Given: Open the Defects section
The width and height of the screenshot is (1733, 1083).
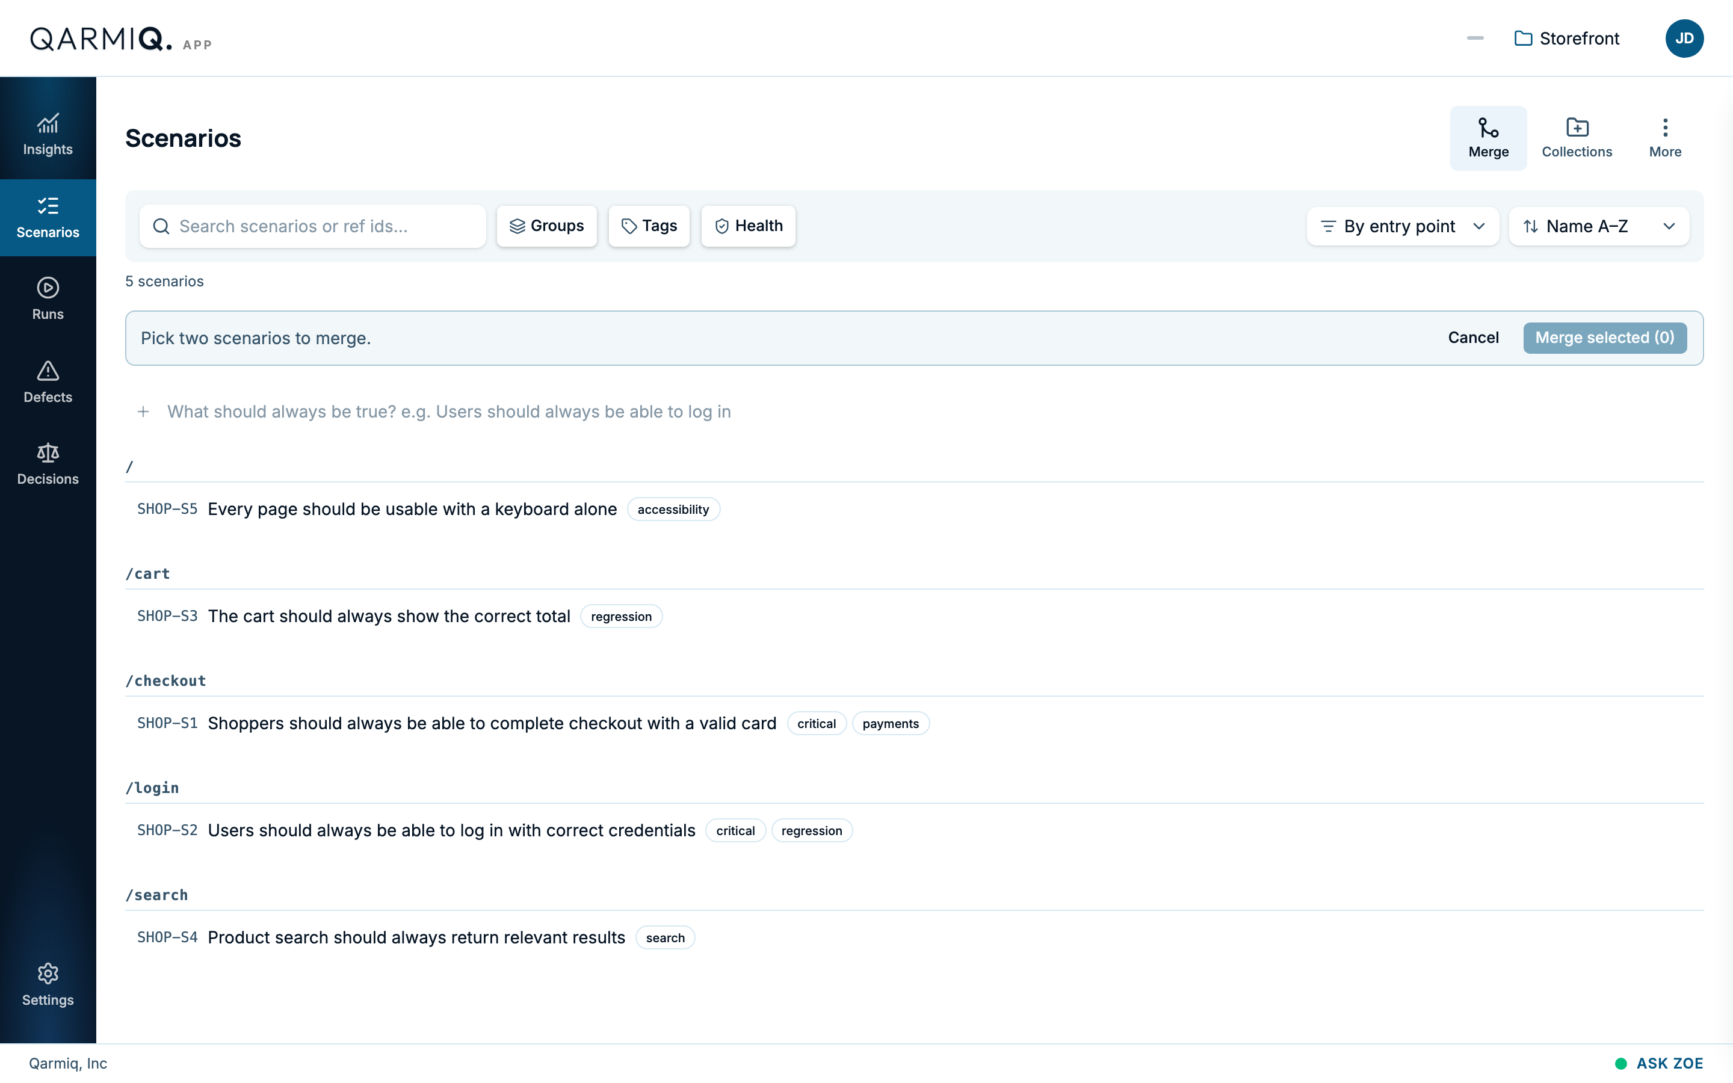Looking at the screenshot, I should [x=48, y=382].
